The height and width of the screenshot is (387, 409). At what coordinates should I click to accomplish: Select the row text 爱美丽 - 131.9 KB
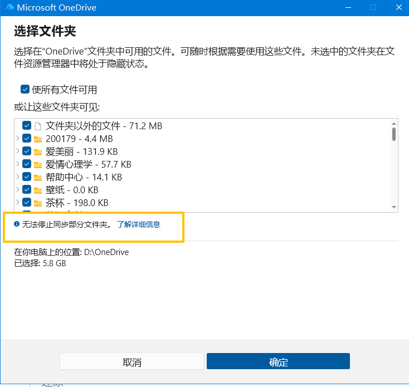point(82,151)
